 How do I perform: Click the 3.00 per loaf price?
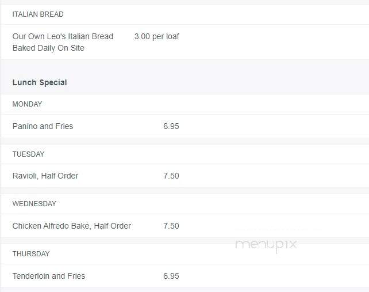tap(157, 36)
